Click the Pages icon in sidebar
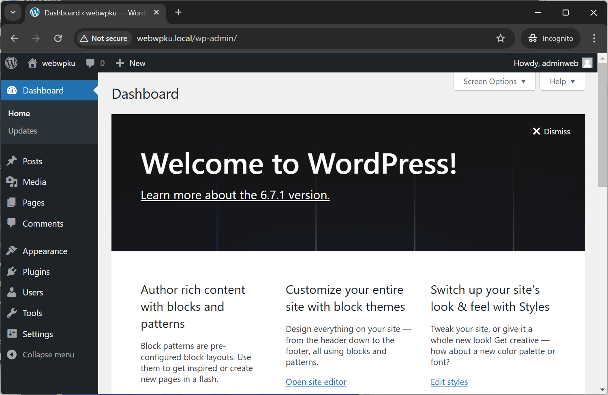Screen dimensions: 608x395 pos(12,202)
